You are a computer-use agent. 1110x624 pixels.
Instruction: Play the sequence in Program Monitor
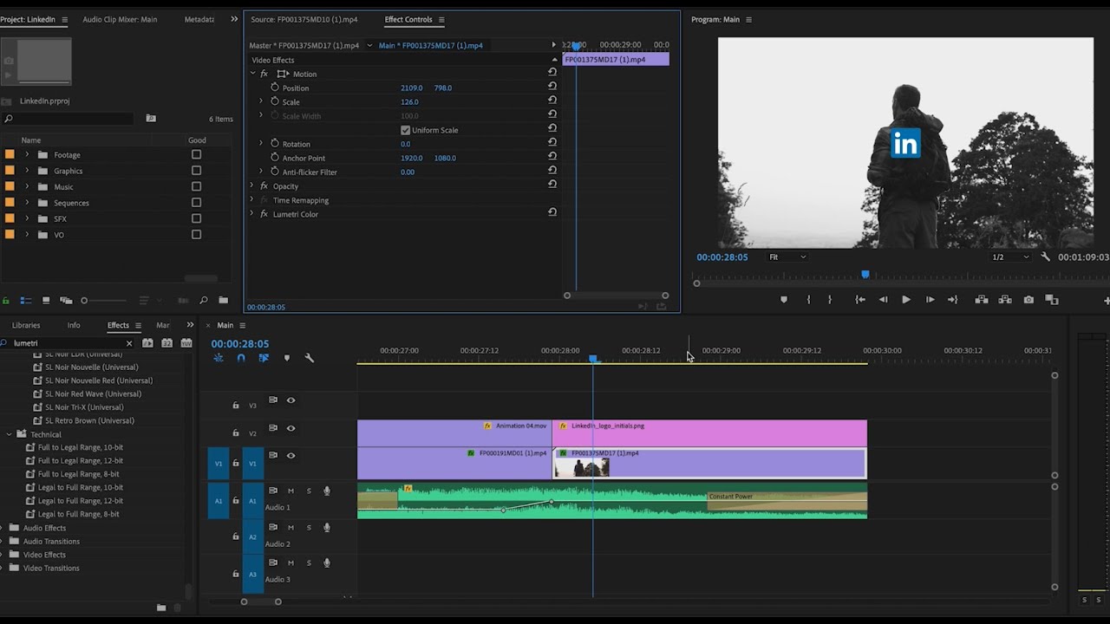tap(906, 300)
